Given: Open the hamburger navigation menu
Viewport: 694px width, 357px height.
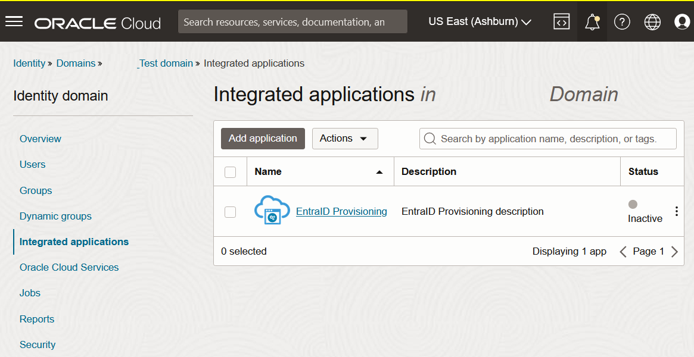Looking at the screenshot, I should (14, 22).
